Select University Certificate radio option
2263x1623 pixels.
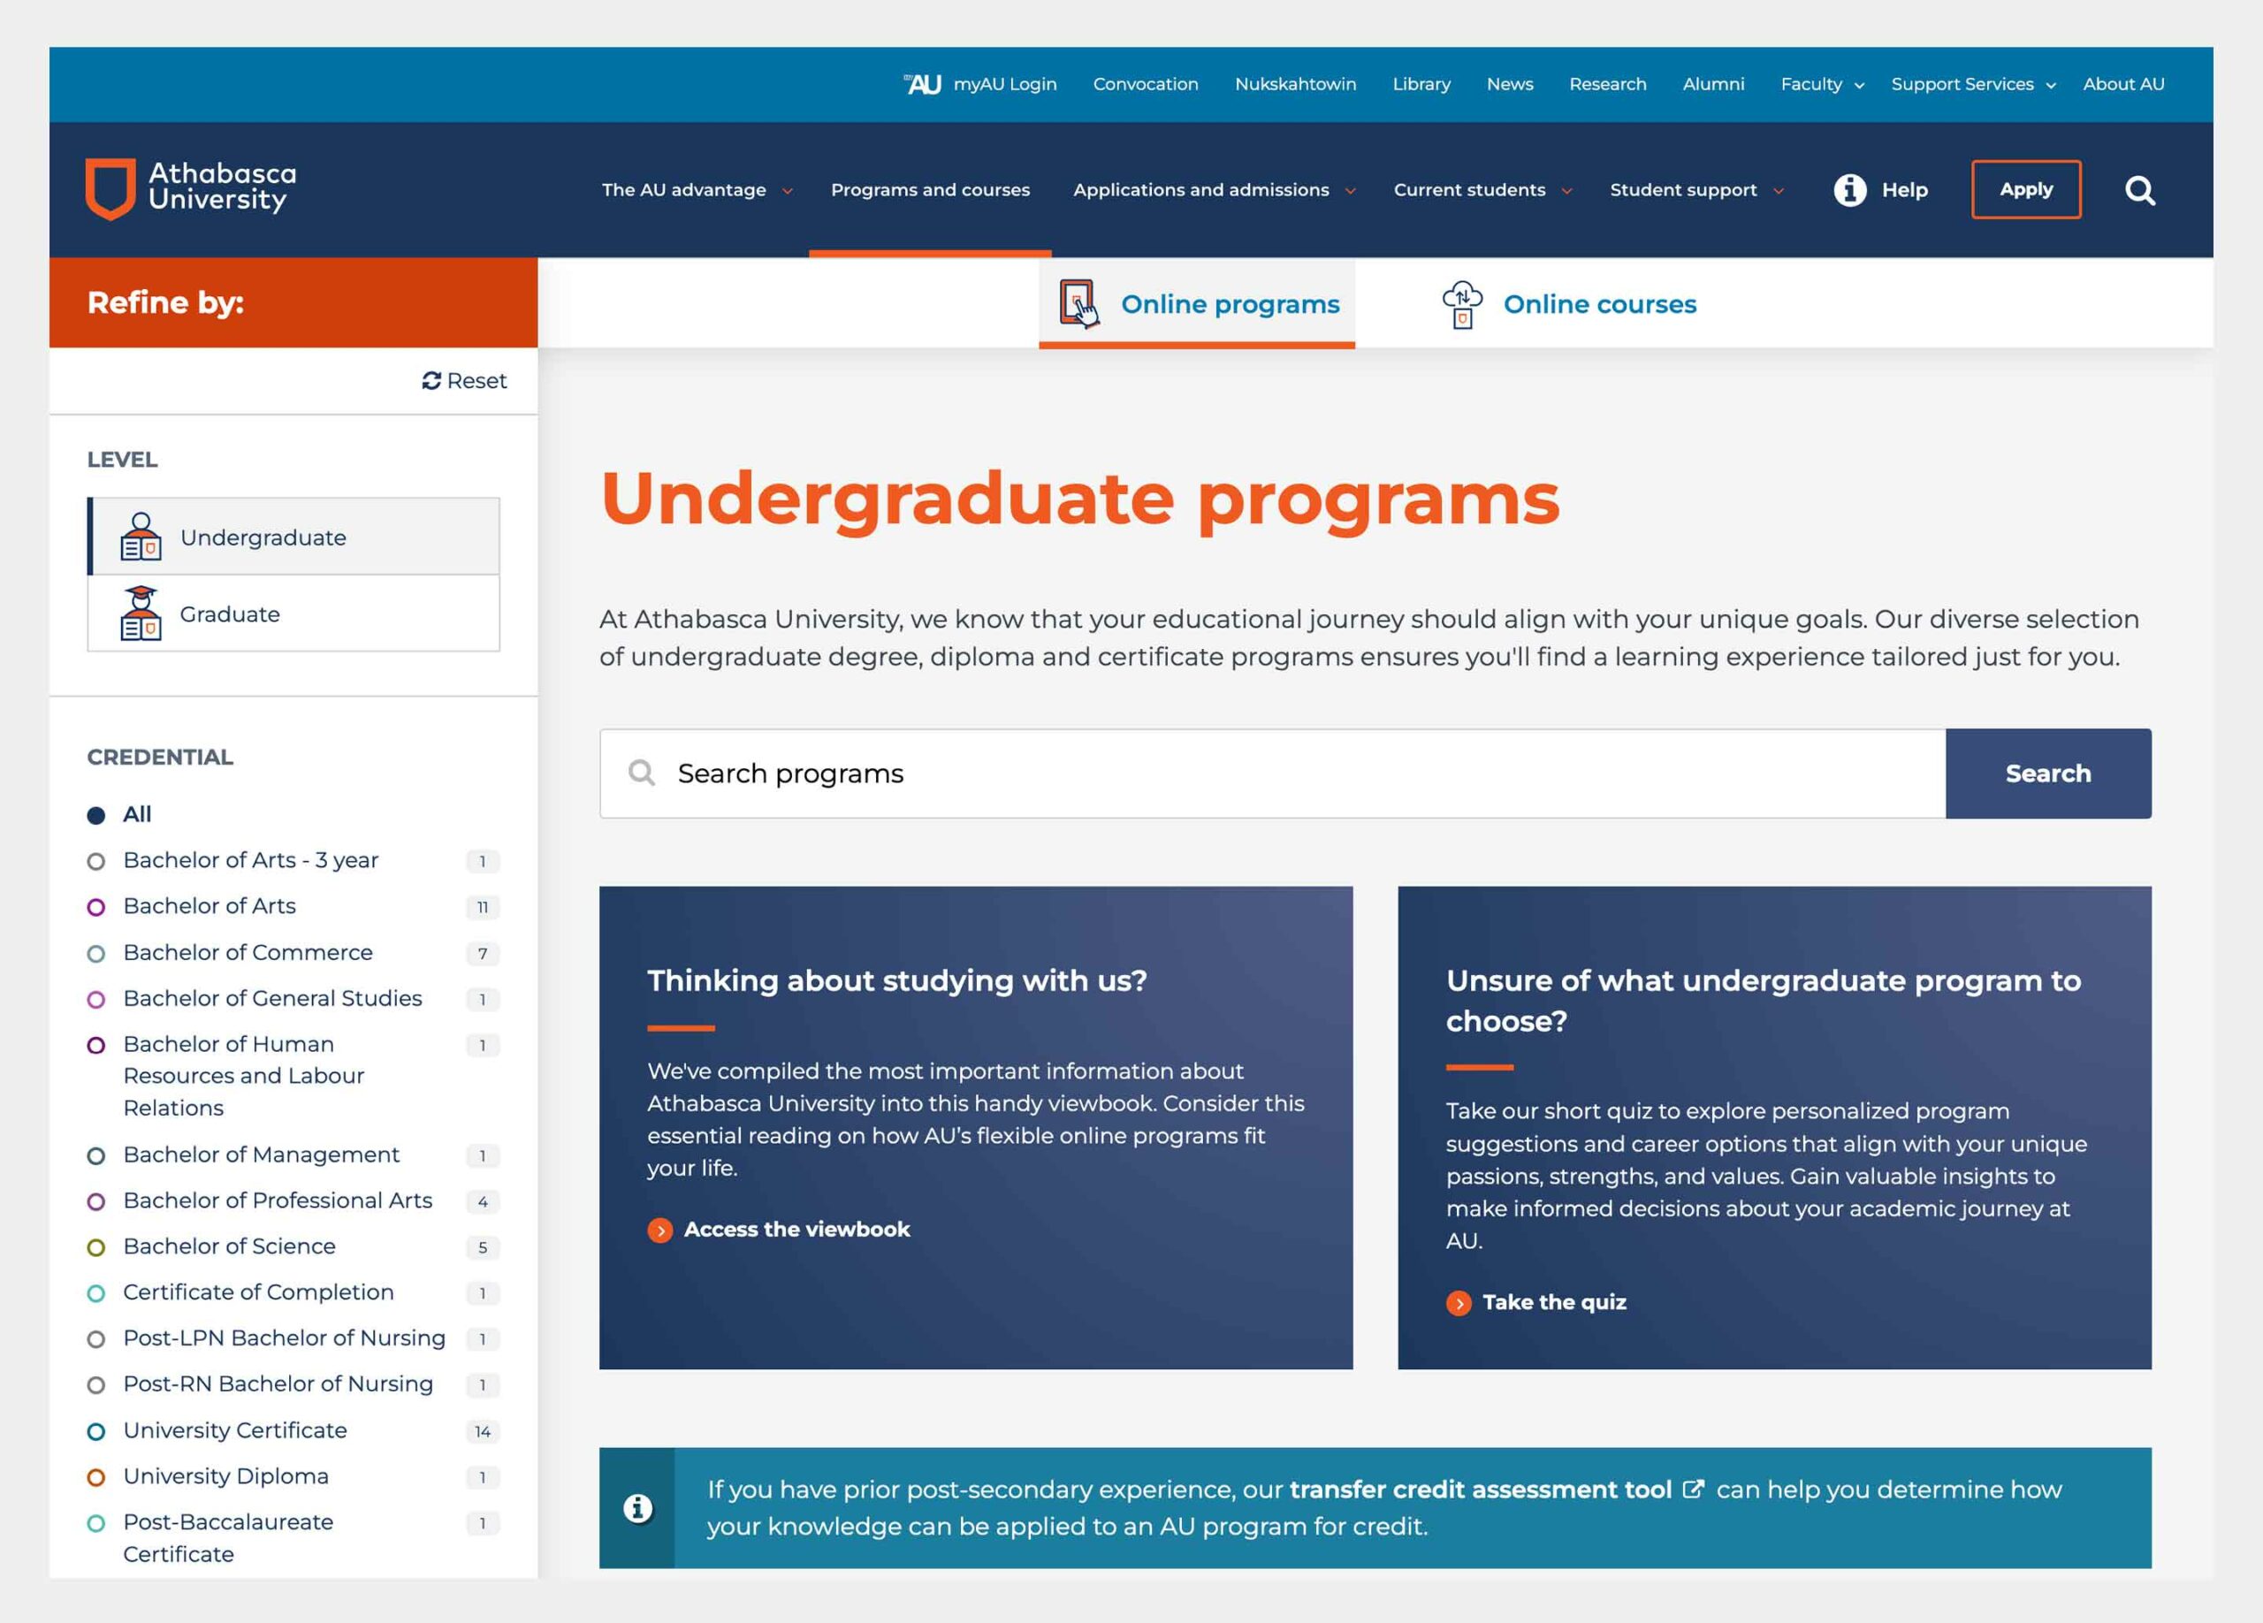coord(95,1431)
